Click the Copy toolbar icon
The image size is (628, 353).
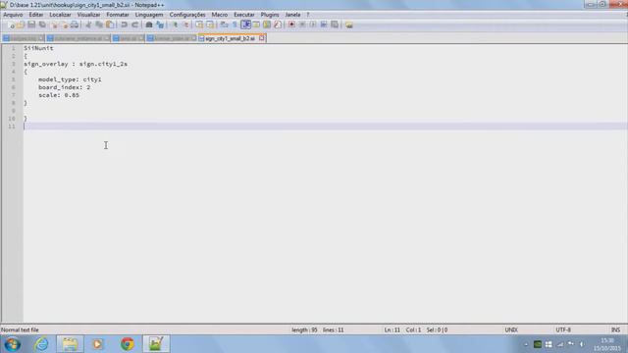click(99, 25)
